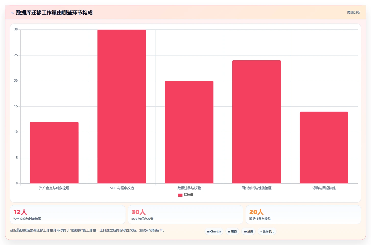The height and width of the screenshot is (245, 371).
Task: Select the 切换与回退演练 bar
Action: pos(324,148)
